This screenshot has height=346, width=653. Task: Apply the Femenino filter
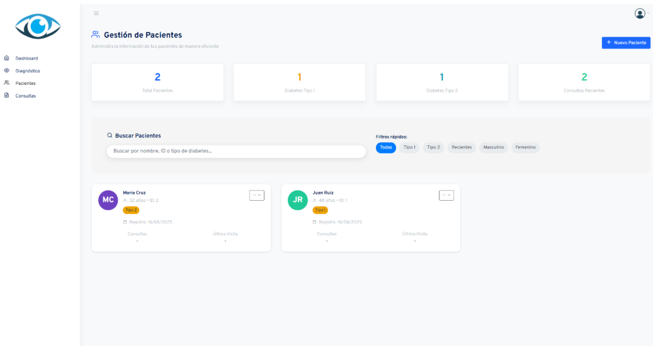[526, 148]
